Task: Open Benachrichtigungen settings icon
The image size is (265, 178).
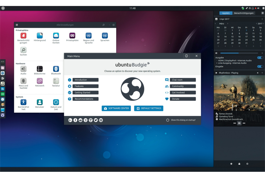Action: (23, 36)
